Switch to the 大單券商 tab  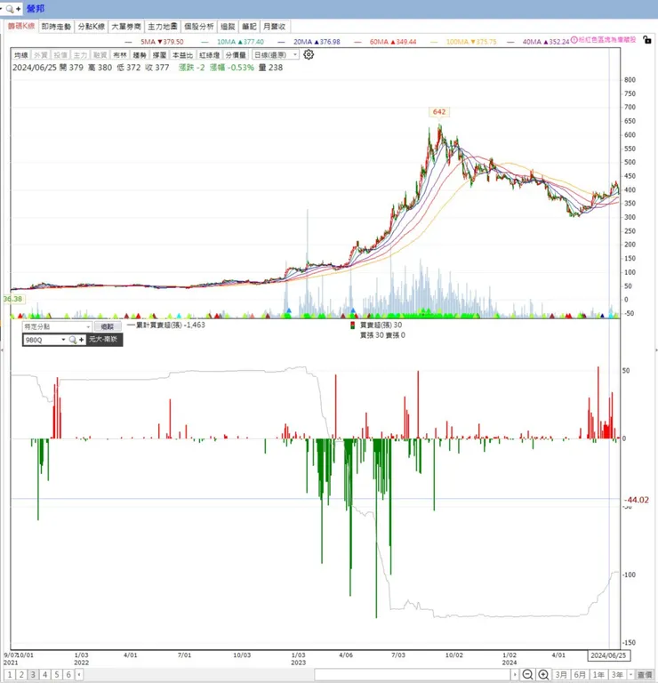[x=126, y=26]
